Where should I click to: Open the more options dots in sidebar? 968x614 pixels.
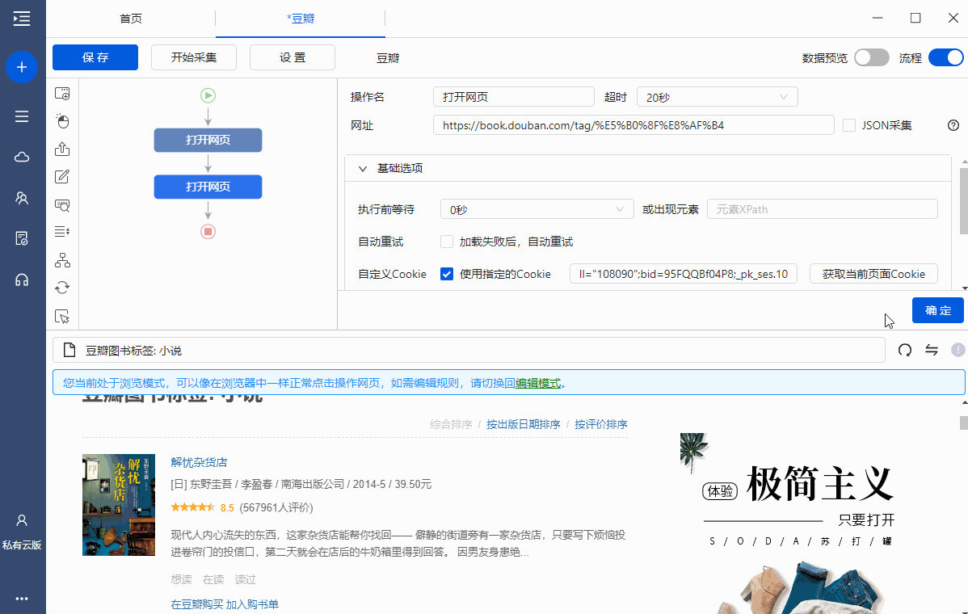click(22, 599)
